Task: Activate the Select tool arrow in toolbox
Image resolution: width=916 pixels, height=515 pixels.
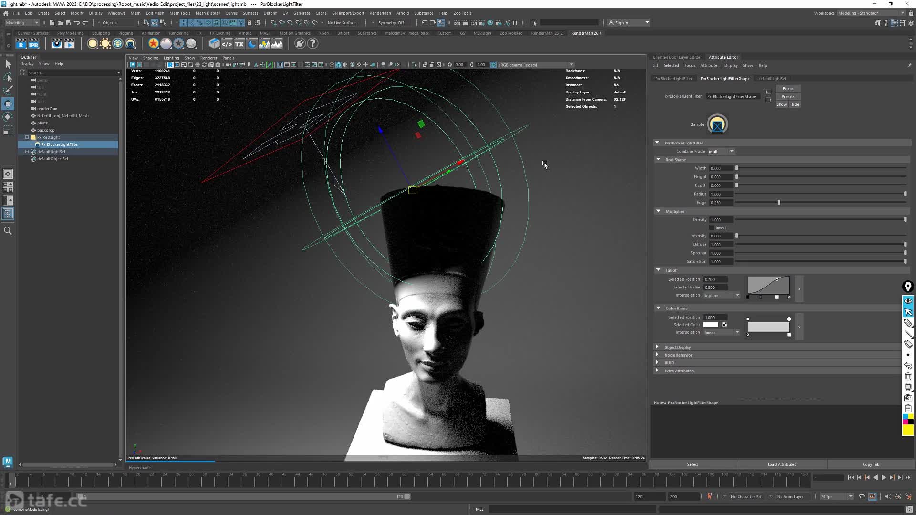Action: [8, 64]
